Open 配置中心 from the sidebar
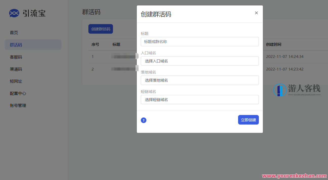328x180 pixels. click(18, 93)
